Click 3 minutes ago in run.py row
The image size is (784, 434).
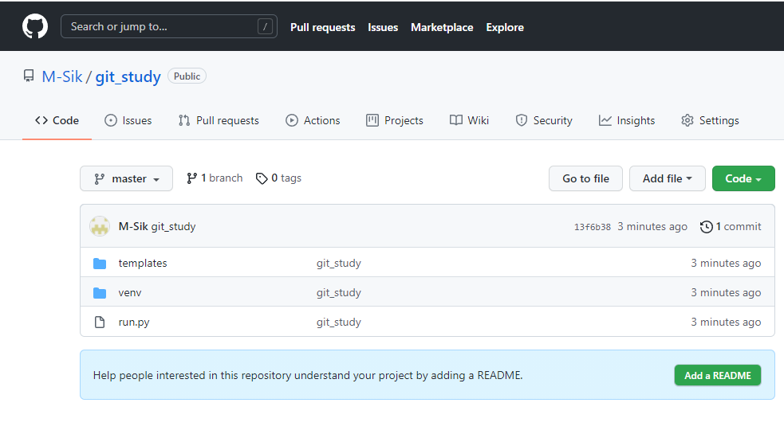(726, 323)
